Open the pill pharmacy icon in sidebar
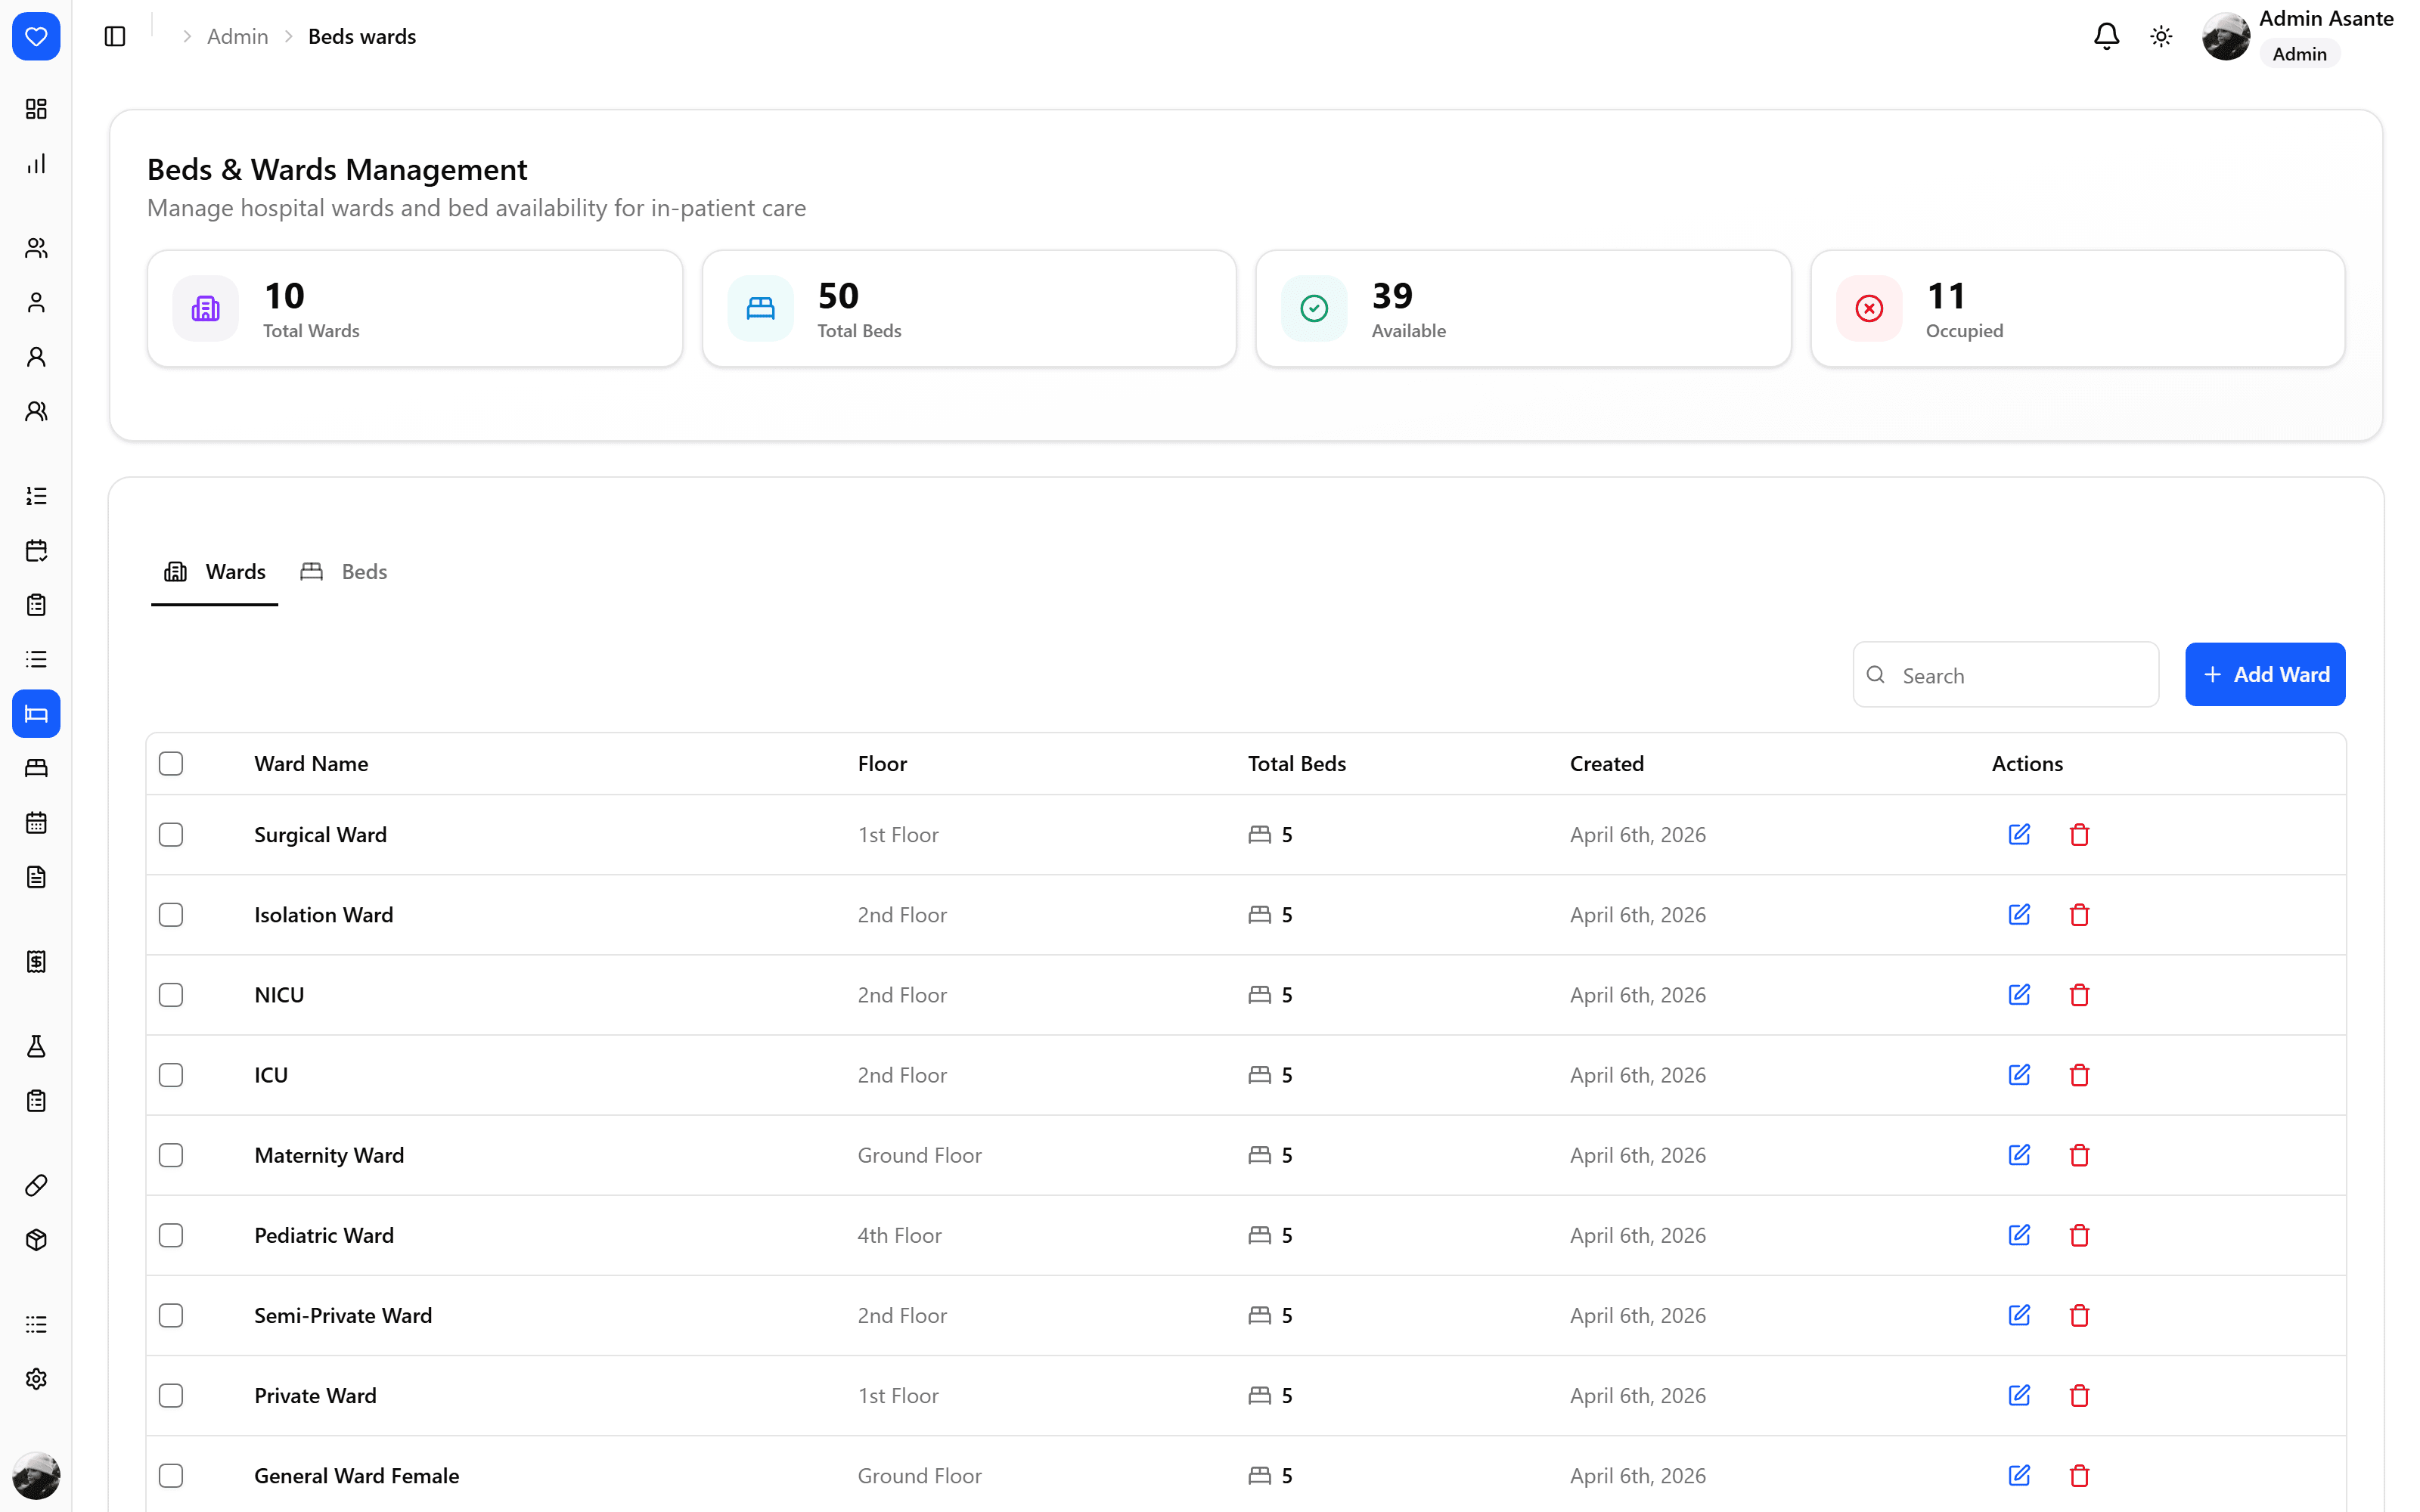The image size is (2420, 1512). [x=36, y=1186]
